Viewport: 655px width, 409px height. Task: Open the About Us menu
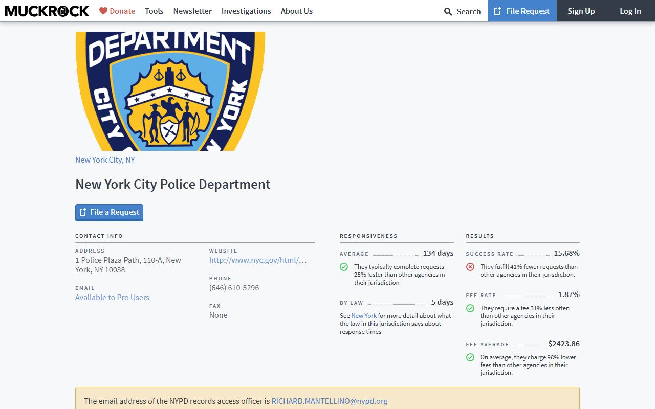[x=297, y=11]
